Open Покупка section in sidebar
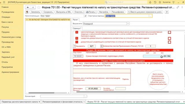 [x=5, y=27]
